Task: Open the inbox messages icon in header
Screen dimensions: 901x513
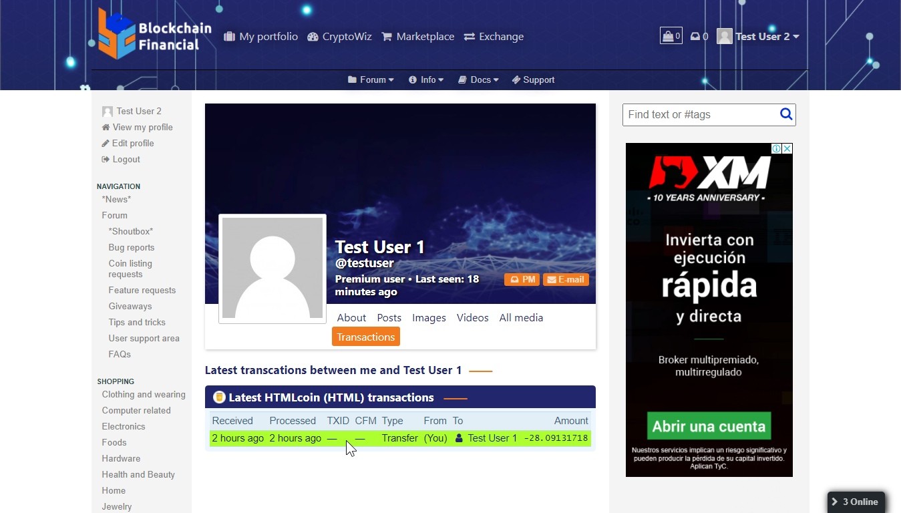Action: (x=699, y=37)
